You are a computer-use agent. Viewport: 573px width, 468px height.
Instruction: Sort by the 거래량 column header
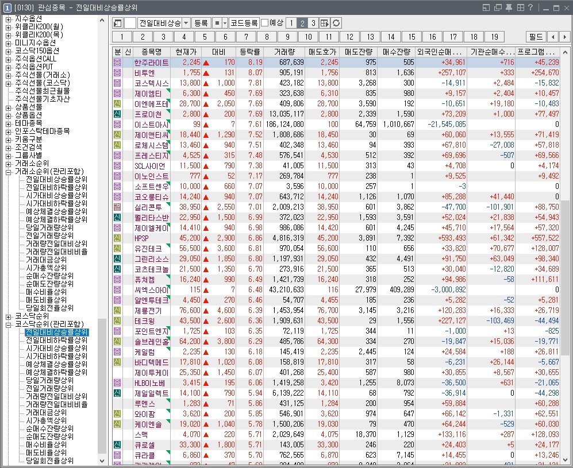284,52
